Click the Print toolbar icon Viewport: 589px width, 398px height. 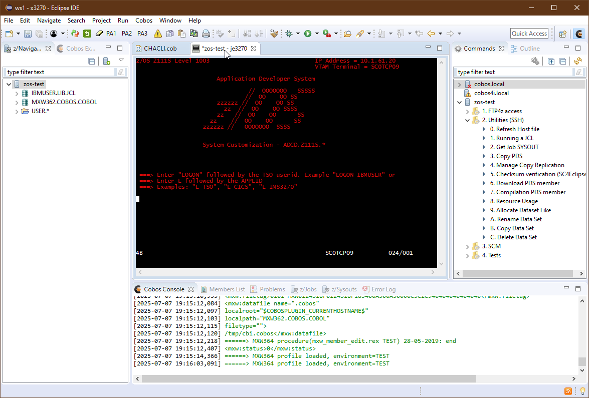click(x=206, y=34)
